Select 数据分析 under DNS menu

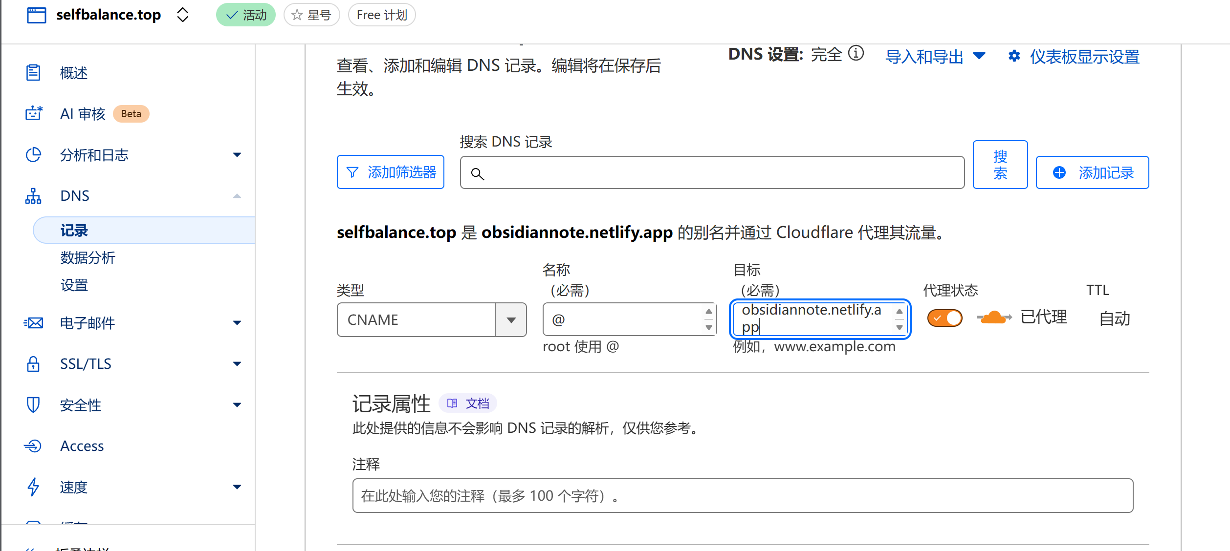pos(88,257)
